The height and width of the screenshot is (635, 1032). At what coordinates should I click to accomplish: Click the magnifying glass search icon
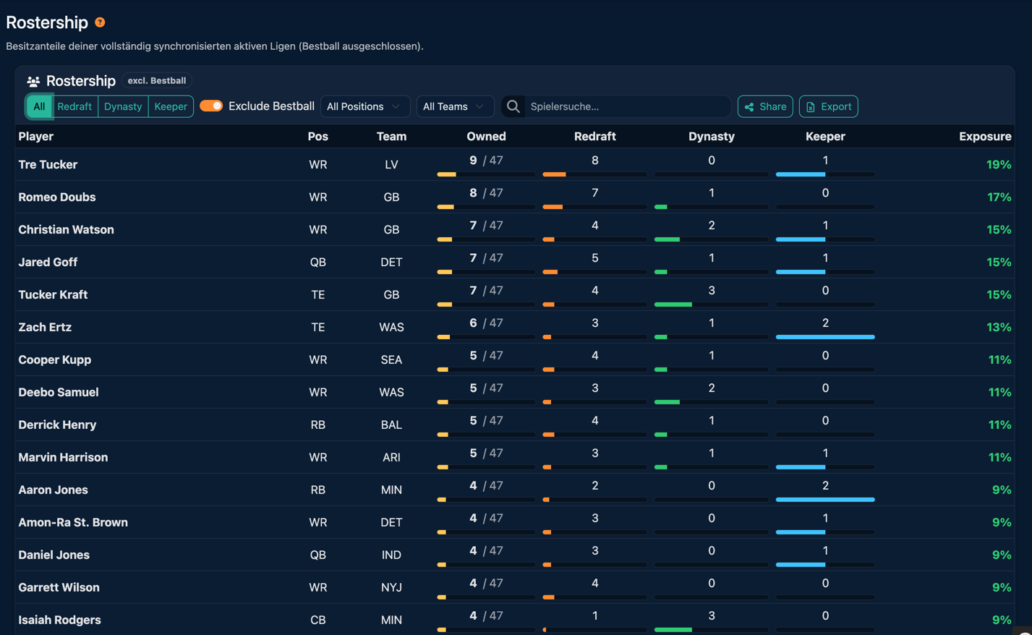[x=513, y=106]
